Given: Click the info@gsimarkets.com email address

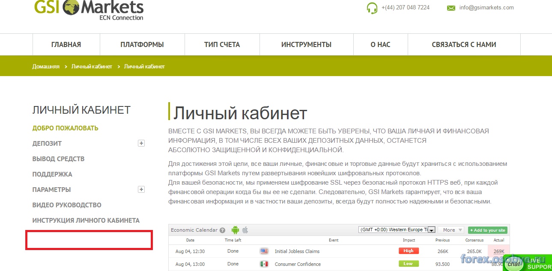Looking at the screenshot, I should click(x=486, y=8).
